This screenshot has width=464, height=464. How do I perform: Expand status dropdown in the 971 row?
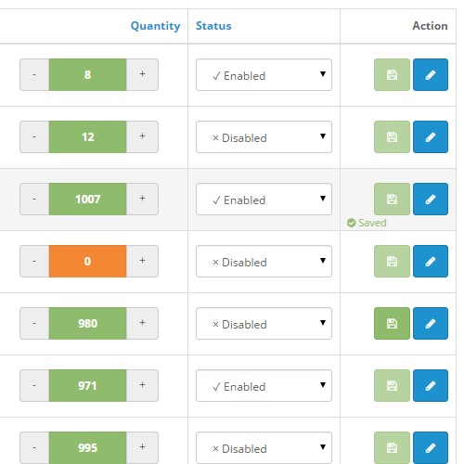point(264,386)
